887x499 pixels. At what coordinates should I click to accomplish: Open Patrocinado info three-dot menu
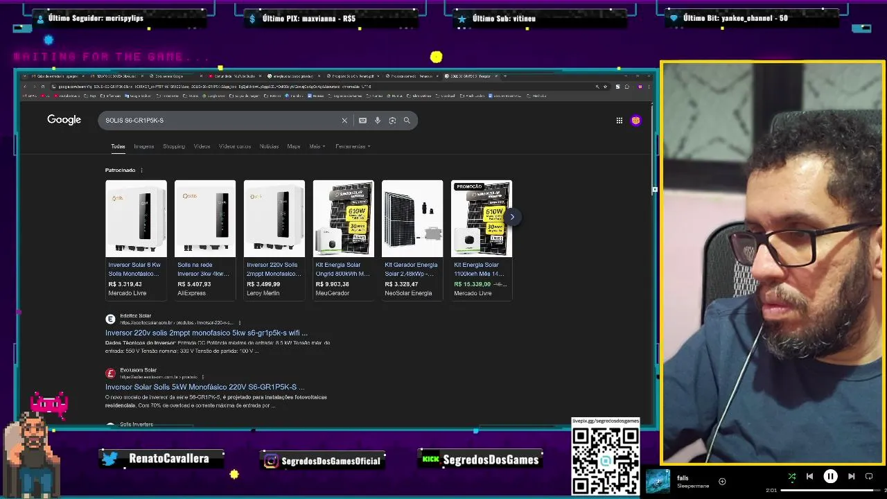pos(141,170)
